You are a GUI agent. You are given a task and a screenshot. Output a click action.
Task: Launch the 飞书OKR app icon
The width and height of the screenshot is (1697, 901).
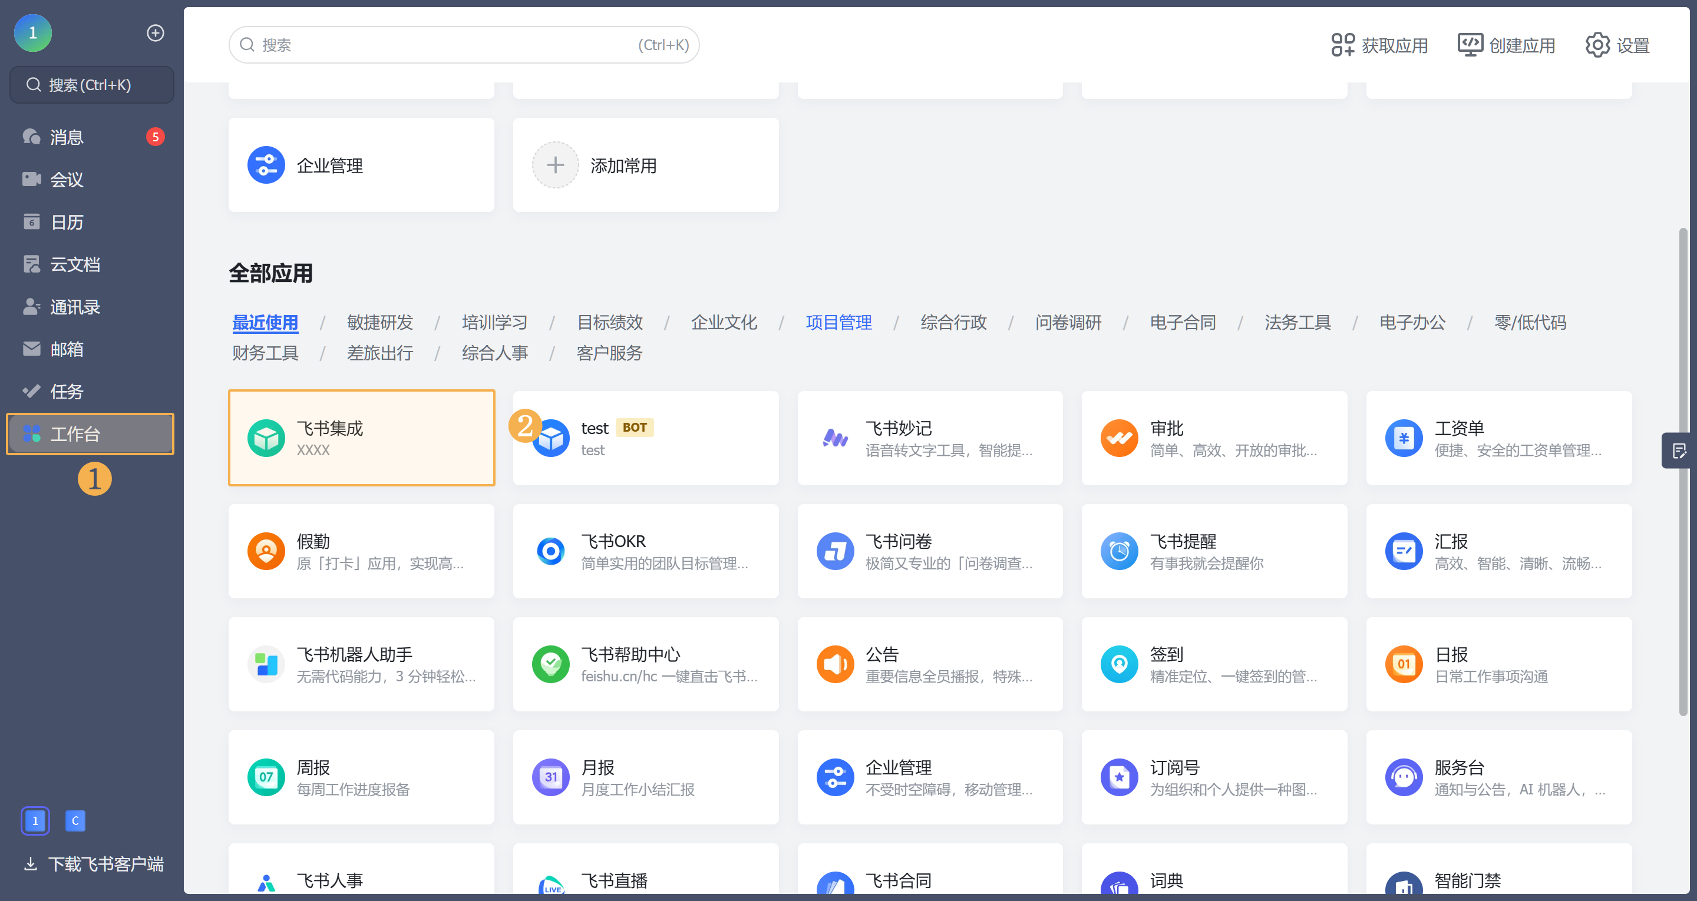(x=550, y=551)
